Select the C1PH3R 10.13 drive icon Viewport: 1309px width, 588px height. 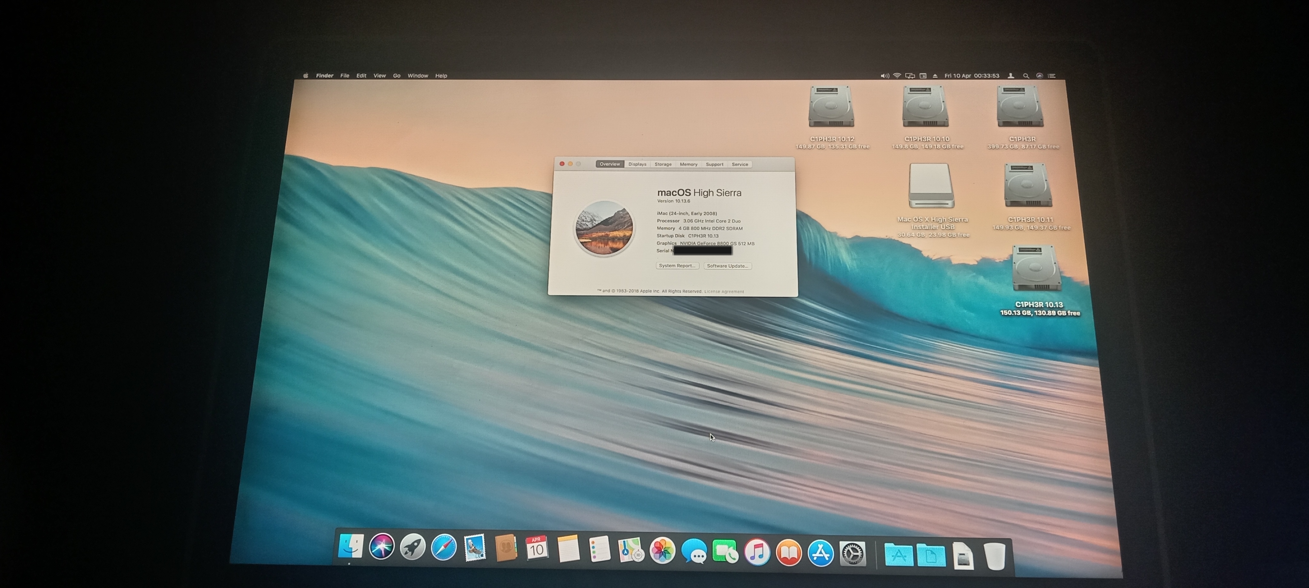(x=1037, y=268)
